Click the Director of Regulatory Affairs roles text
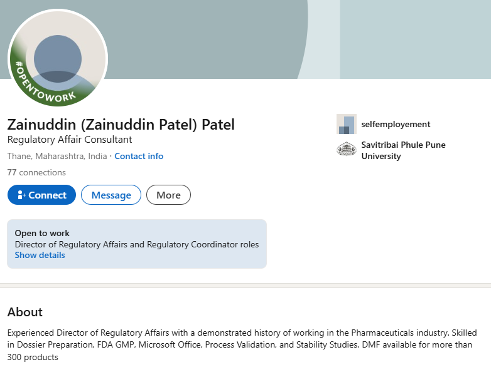 [137, 244]
